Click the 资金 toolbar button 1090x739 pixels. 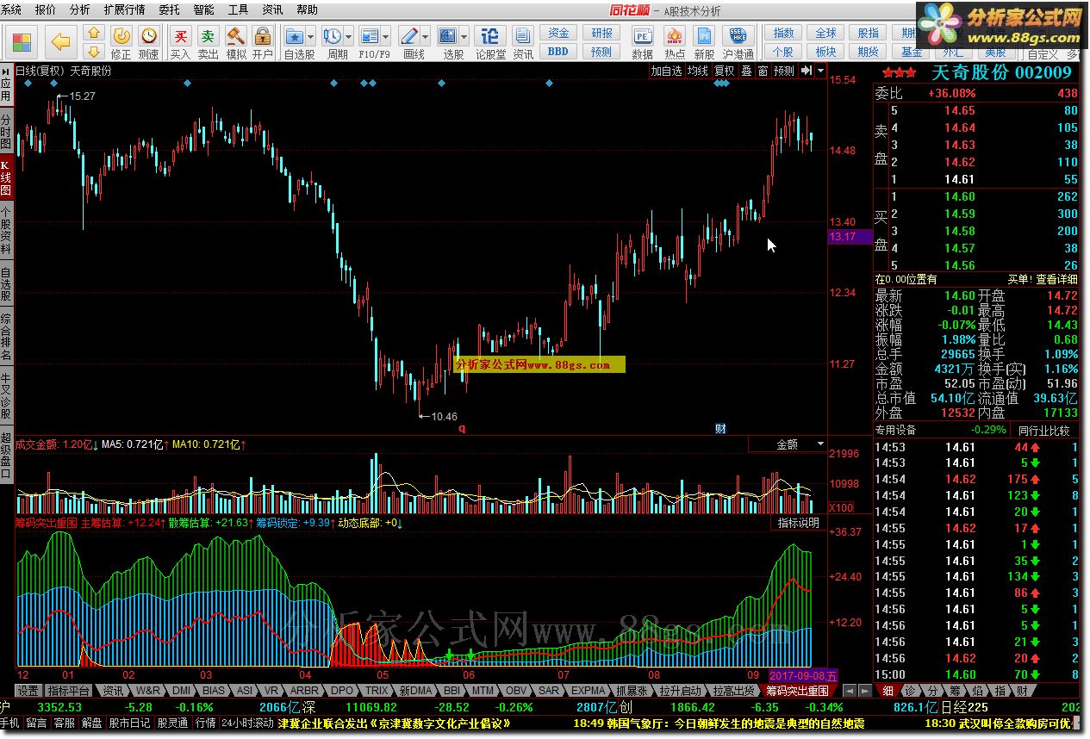(x=558, y=33)
